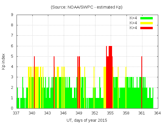Click the y-axis tick label 6
Screen dimensions: 166x124
[12, 46]
